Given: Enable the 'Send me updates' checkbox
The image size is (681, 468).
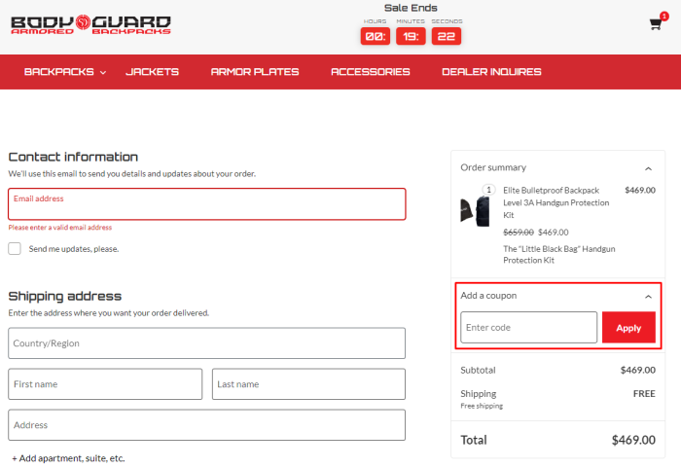Looking at the screenshot, I should click(x=15, y=249).
